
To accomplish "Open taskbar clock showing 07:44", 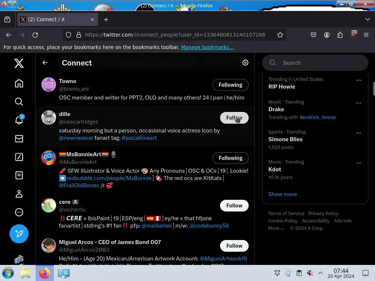I will (341, 273).
